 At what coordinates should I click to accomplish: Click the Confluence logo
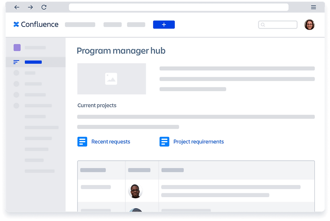point(36,25)
